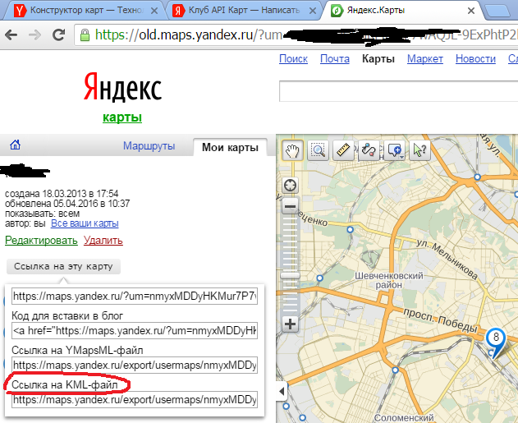Click the KML file link field
518x423 pixels.
click(x=135, y=400)
